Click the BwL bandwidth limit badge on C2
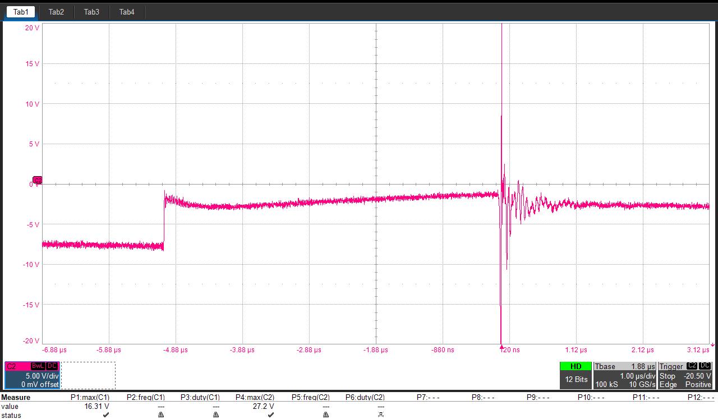The image size is (718, 419). 38,366
